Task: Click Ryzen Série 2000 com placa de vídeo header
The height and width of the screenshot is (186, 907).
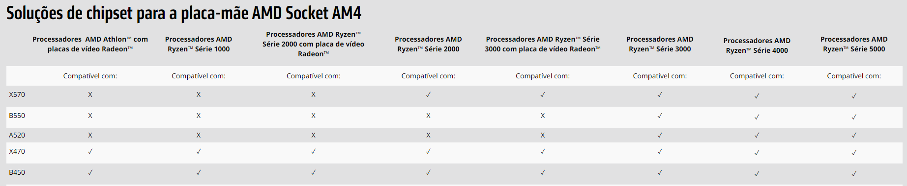Action: [313, 44]
